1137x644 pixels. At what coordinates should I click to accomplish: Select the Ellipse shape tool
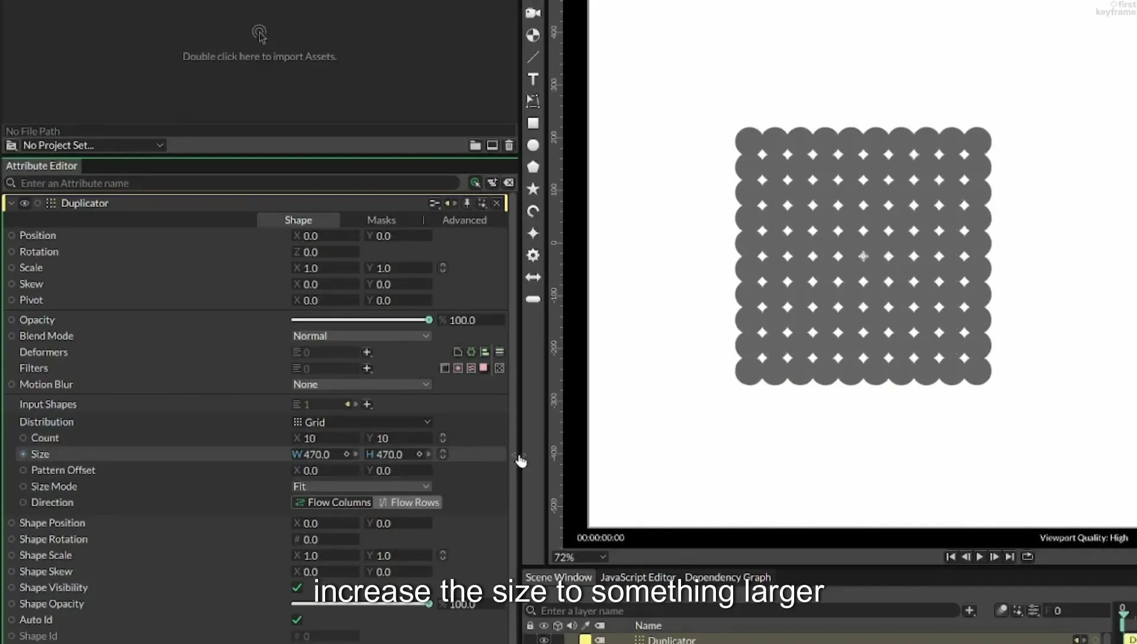coord(533,145)
